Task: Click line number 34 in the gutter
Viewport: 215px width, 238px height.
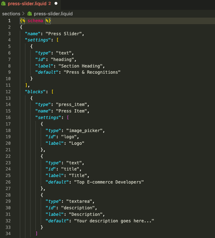Action: [8, 233]
